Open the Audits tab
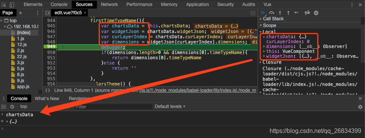This screenshot has height=138, width=365. [x=248, y=4]
